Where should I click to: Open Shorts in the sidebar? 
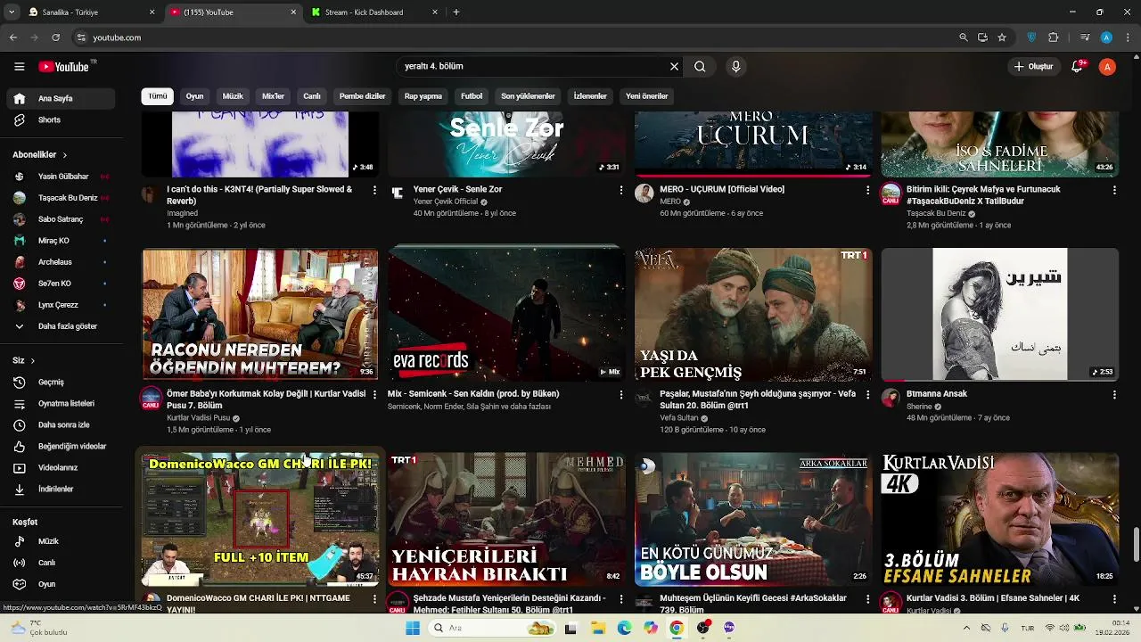(x=61, y=119)
